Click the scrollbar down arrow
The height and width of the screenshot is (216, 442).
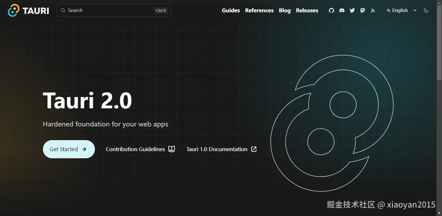[439, 214]
